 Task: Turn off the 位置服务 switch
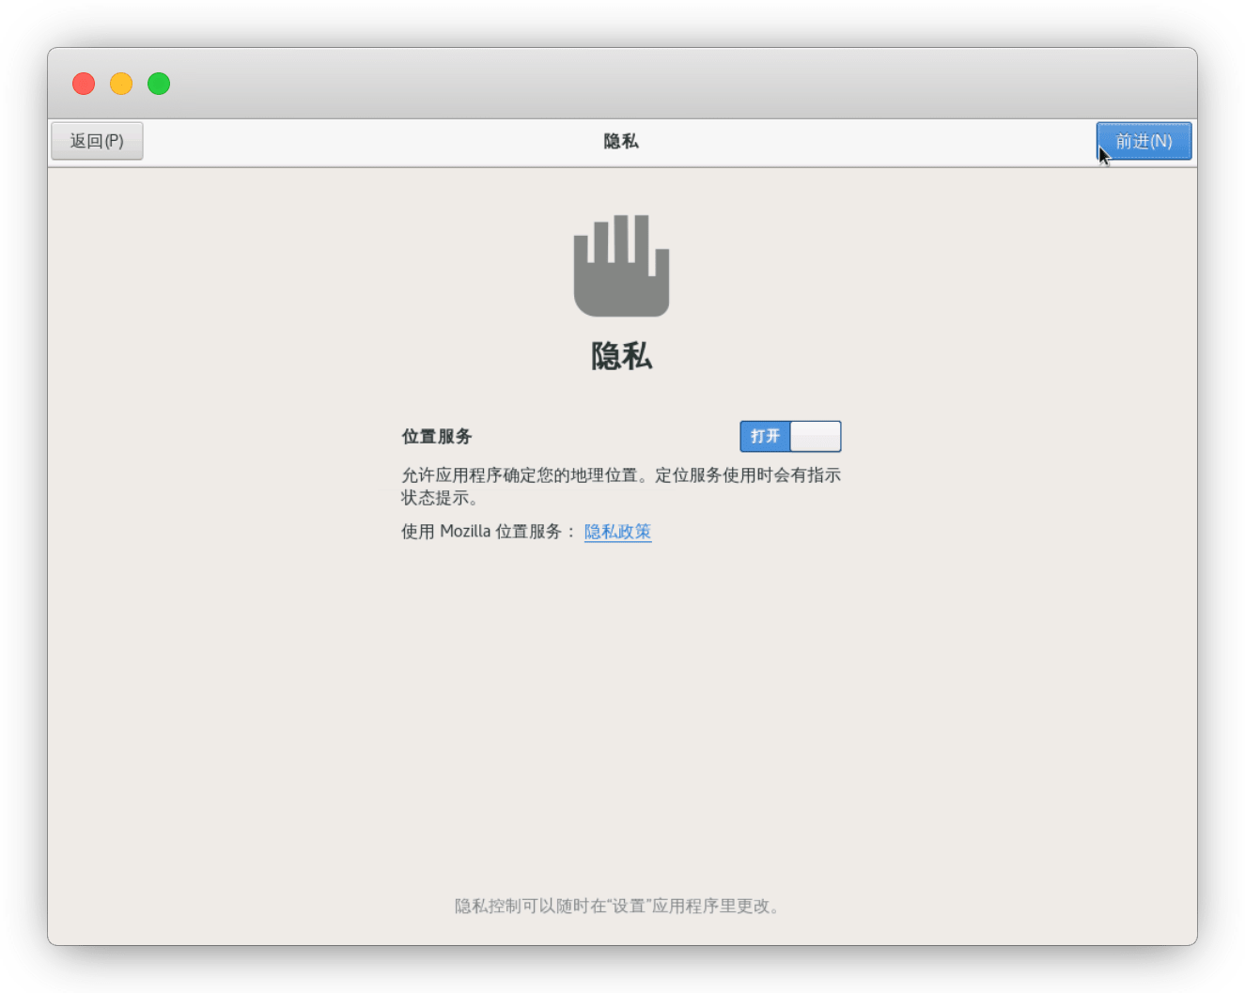coord(790,436)
